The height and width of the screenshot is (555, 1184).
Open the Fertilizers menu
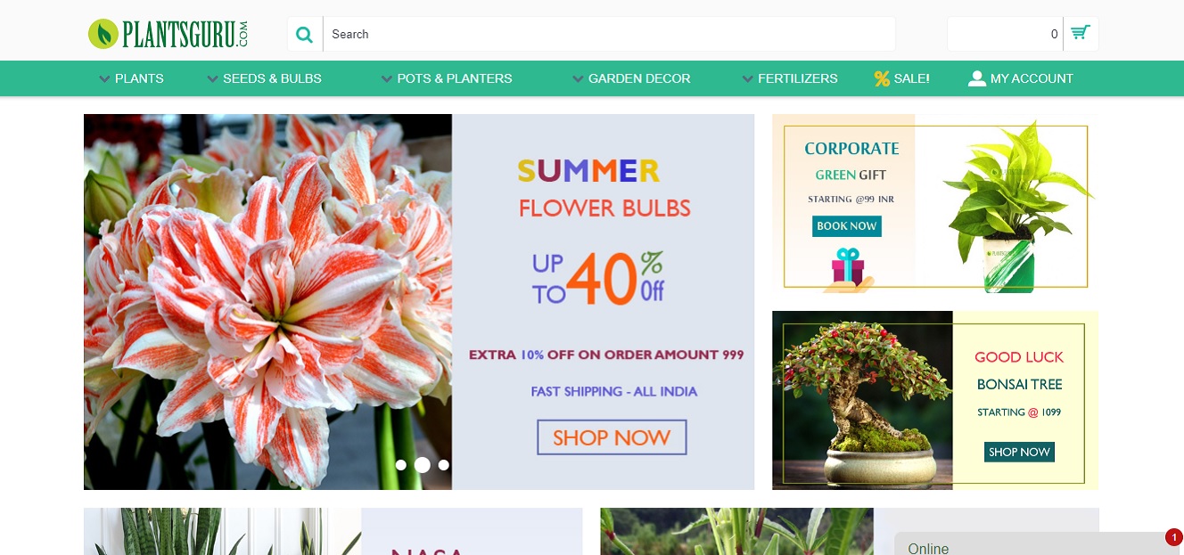790,78
